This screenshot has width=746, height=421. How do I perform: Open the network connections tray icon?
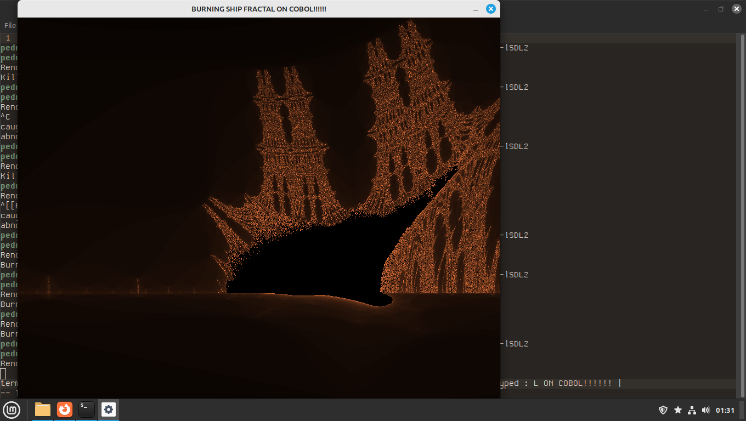tap(692, 410)
